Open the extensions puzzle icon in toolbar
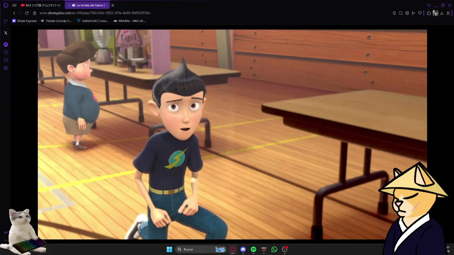The height and width of the screenshot is (255, 454). coord(429,13)
